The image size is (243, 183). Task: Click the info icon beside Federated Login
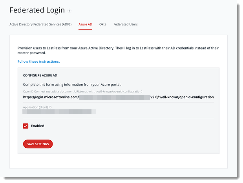(x=69, y=11)
